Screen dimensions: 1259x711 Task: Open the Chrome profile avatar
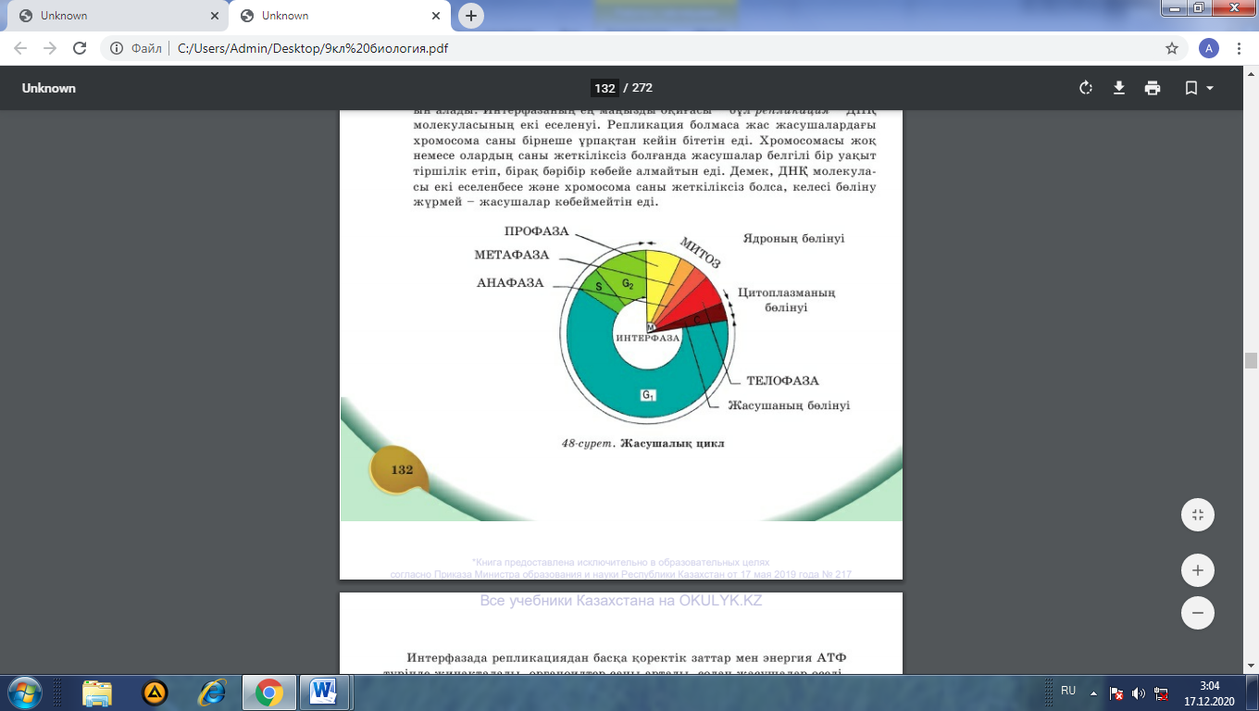point(1208,48)
